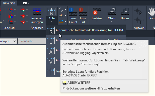This screenshot has width=155, height=96.
Task: Expand dropdown beside dimension pencil icon
Action: 65,16
